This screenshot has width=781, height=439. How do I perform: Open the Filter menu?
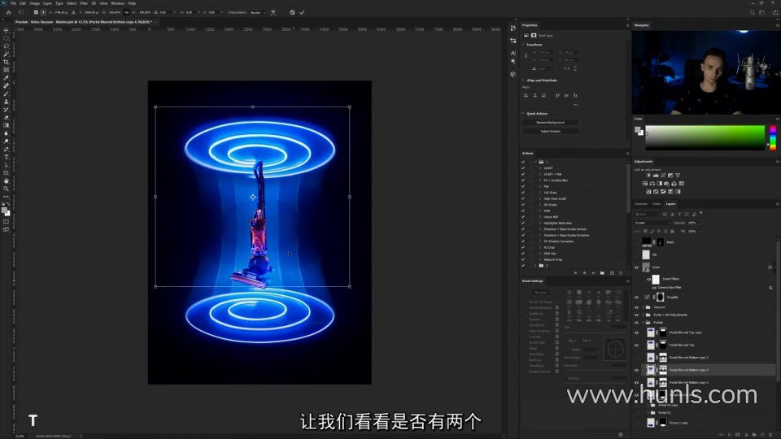pos(84,3)
